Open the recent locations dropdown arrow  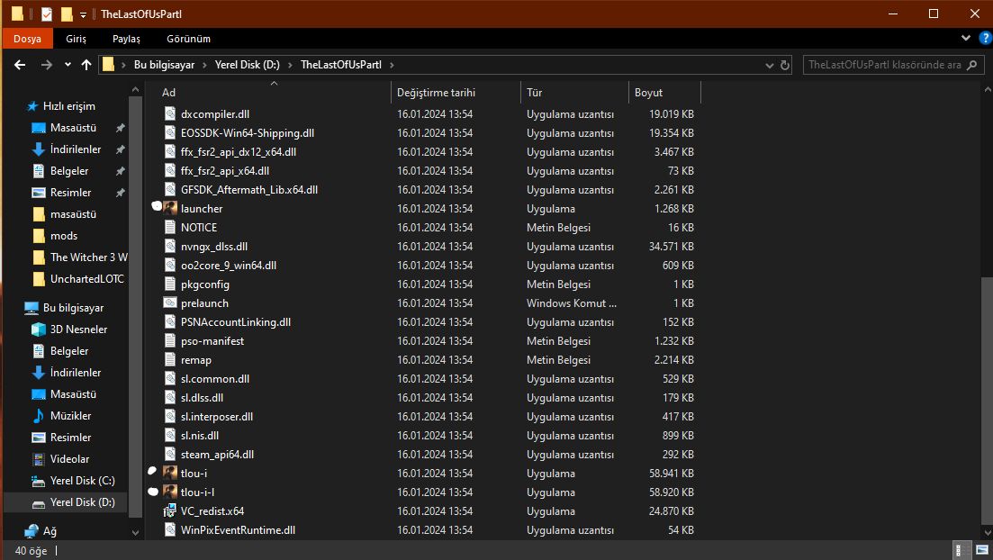click(68, 65)
